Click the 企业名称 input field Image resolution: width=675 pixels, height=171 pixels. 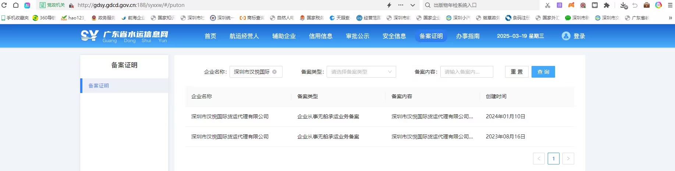pos(256,72)
